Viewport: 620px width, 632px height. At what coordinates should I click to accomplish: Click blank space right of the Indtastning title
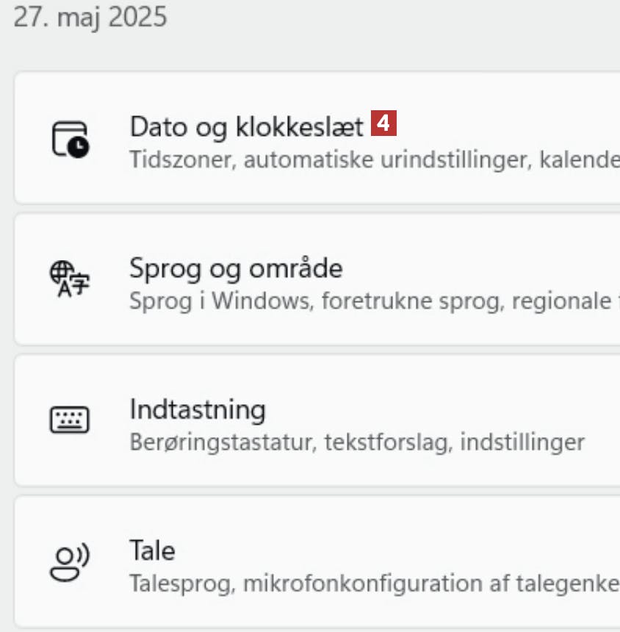[441, 409]
